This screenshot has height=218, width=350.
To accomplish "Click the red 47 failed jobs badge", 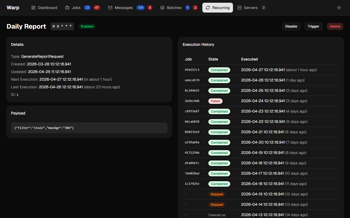I will pyautogui.click(x=97, y=8).
